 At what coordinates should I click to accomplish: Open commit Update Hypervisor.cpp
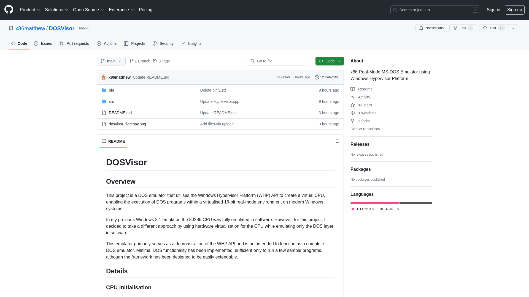coord(220,101)
